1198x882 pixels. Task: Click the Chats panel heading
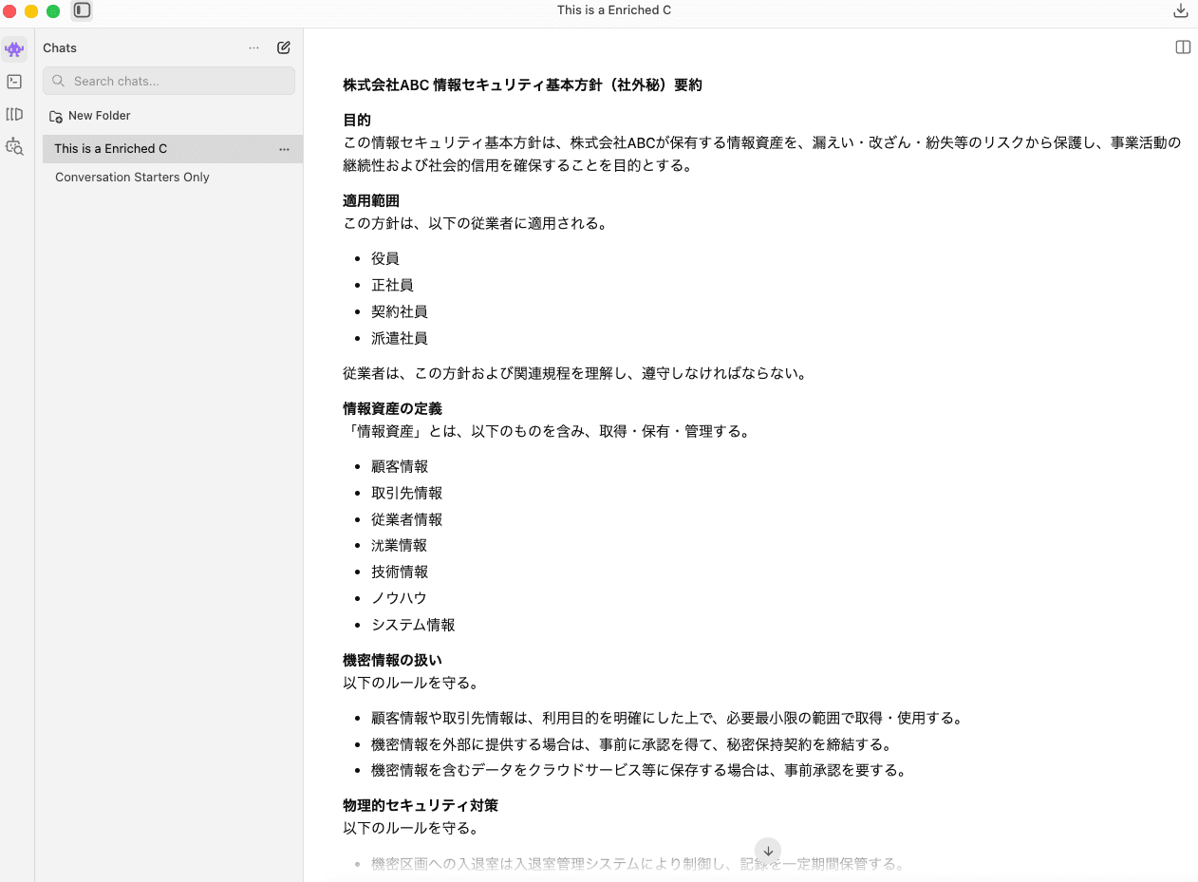(x=60, y=47)
